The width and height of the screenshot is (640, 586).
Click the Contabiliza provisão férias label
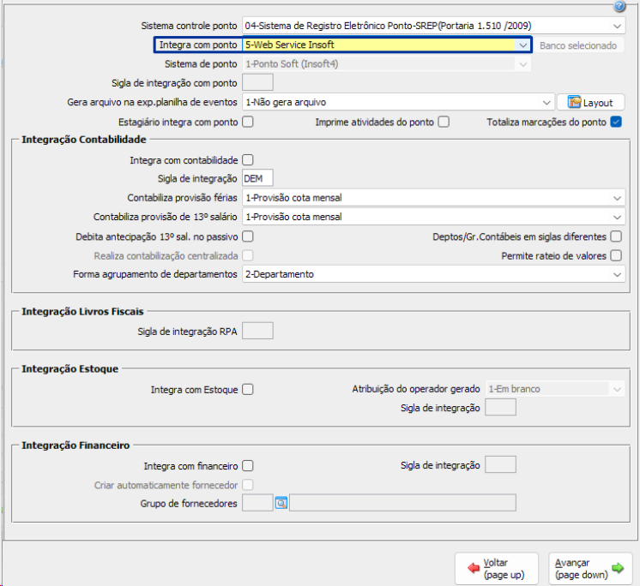182,198
